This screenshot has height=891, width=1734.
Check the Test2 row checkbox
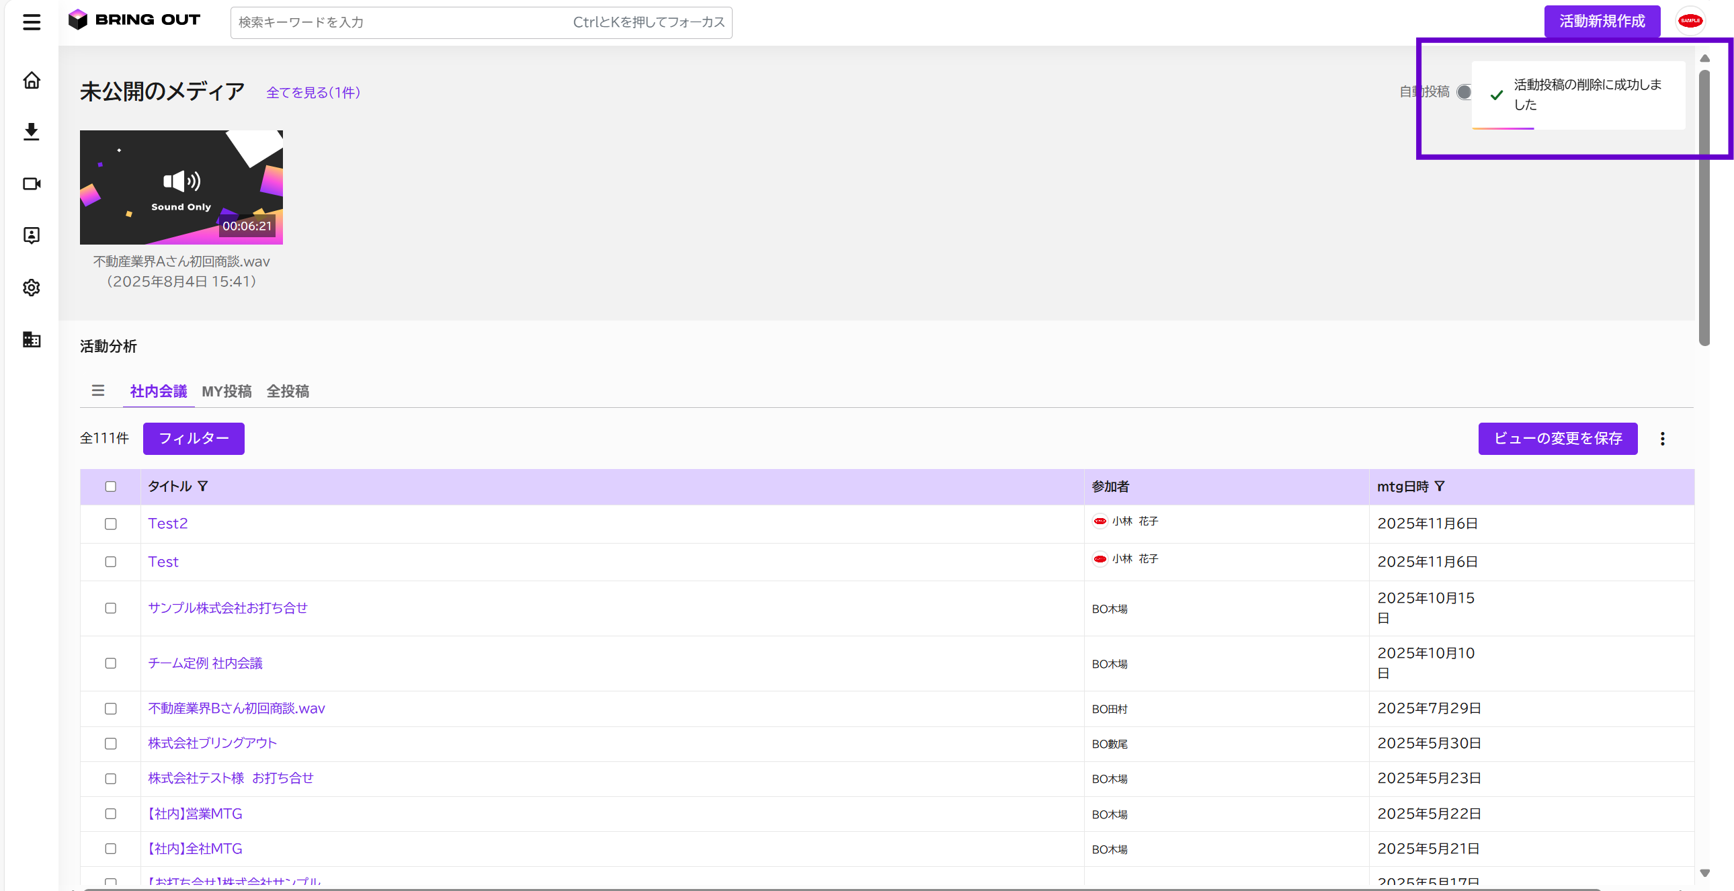110,523
